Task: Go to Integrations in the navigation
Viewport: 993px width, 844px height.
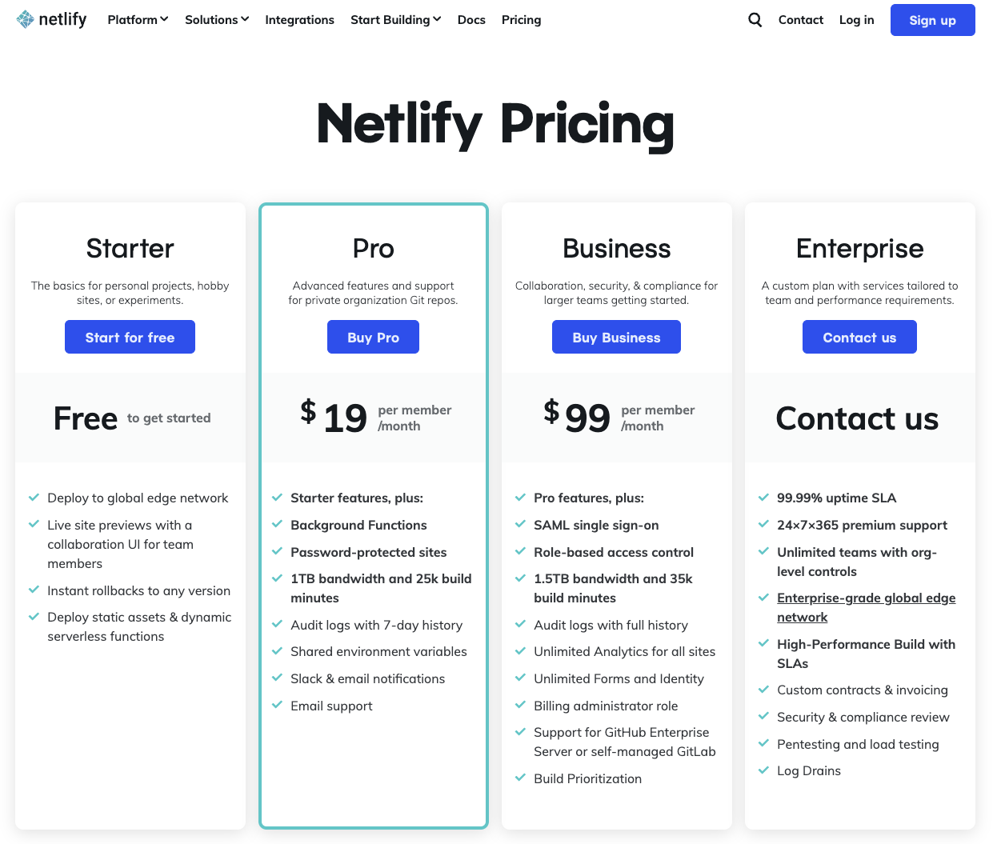Action: coord(299,20)
